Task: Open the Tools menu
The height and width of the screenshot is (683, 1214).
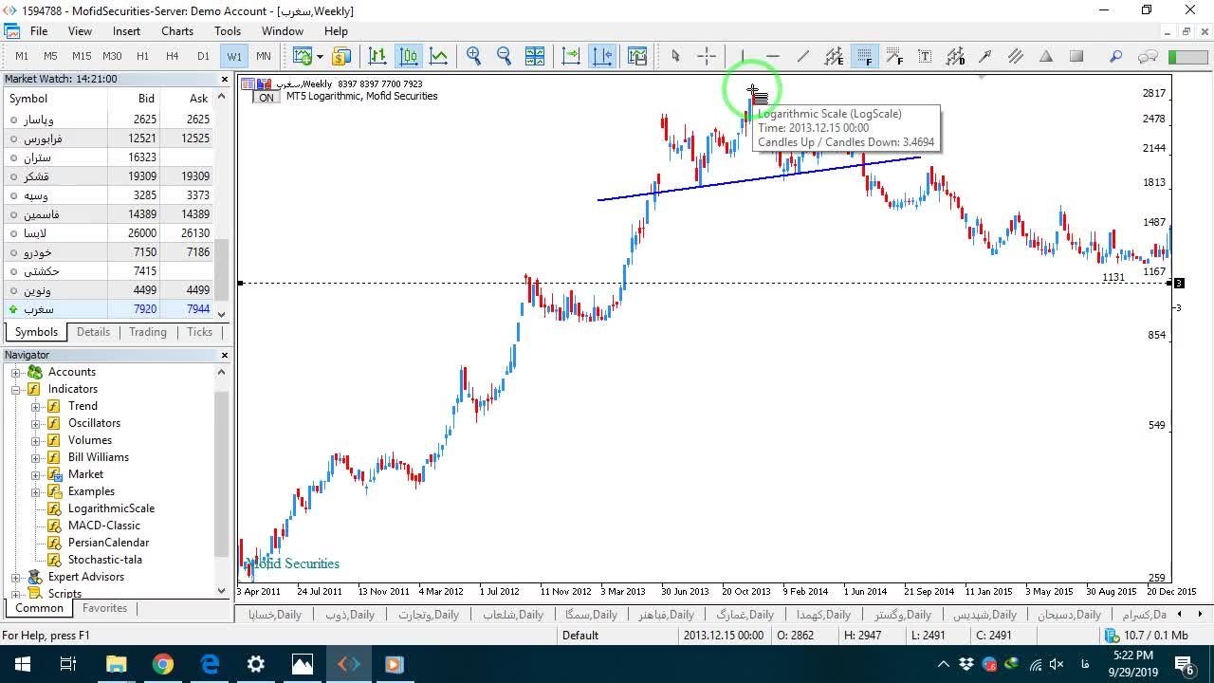Action: [228, 31]
